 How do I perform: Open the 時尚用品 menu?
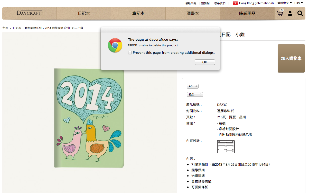pyautogui.click(x=247, y=13)
